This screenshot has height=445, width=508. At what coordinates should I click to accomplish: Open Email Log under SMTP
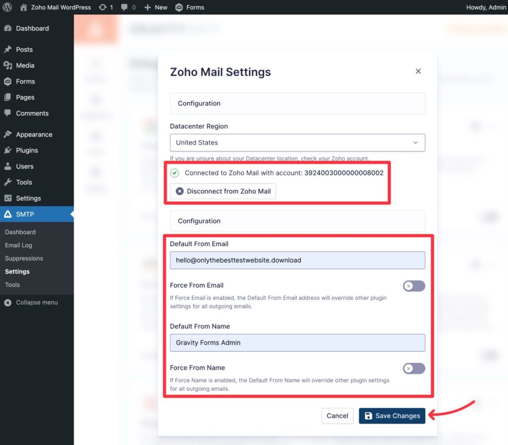[x=18, y=245]
